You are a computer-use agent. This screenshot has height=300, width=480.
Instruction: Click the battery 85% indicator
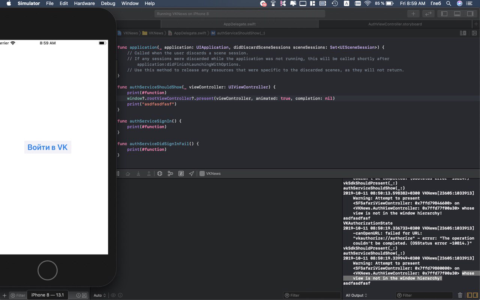(384, 3)
